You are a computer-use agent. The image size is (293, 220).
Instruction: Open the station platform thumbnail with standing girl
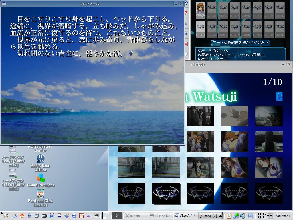166,167
